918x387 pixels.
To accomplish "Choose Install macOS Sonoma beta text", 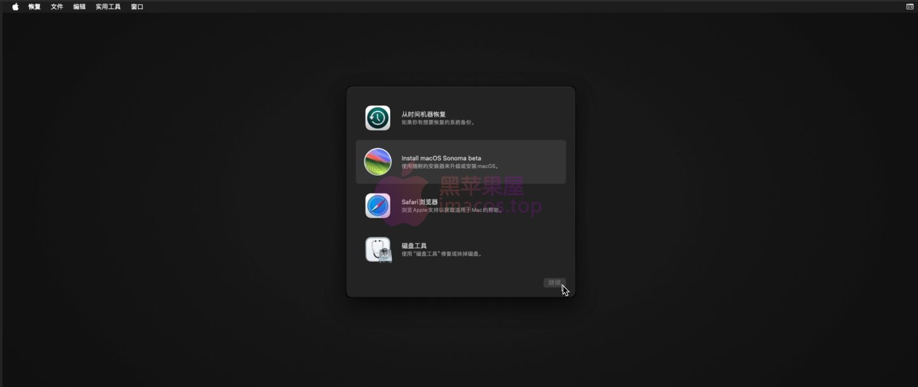I will pos(441,158).
